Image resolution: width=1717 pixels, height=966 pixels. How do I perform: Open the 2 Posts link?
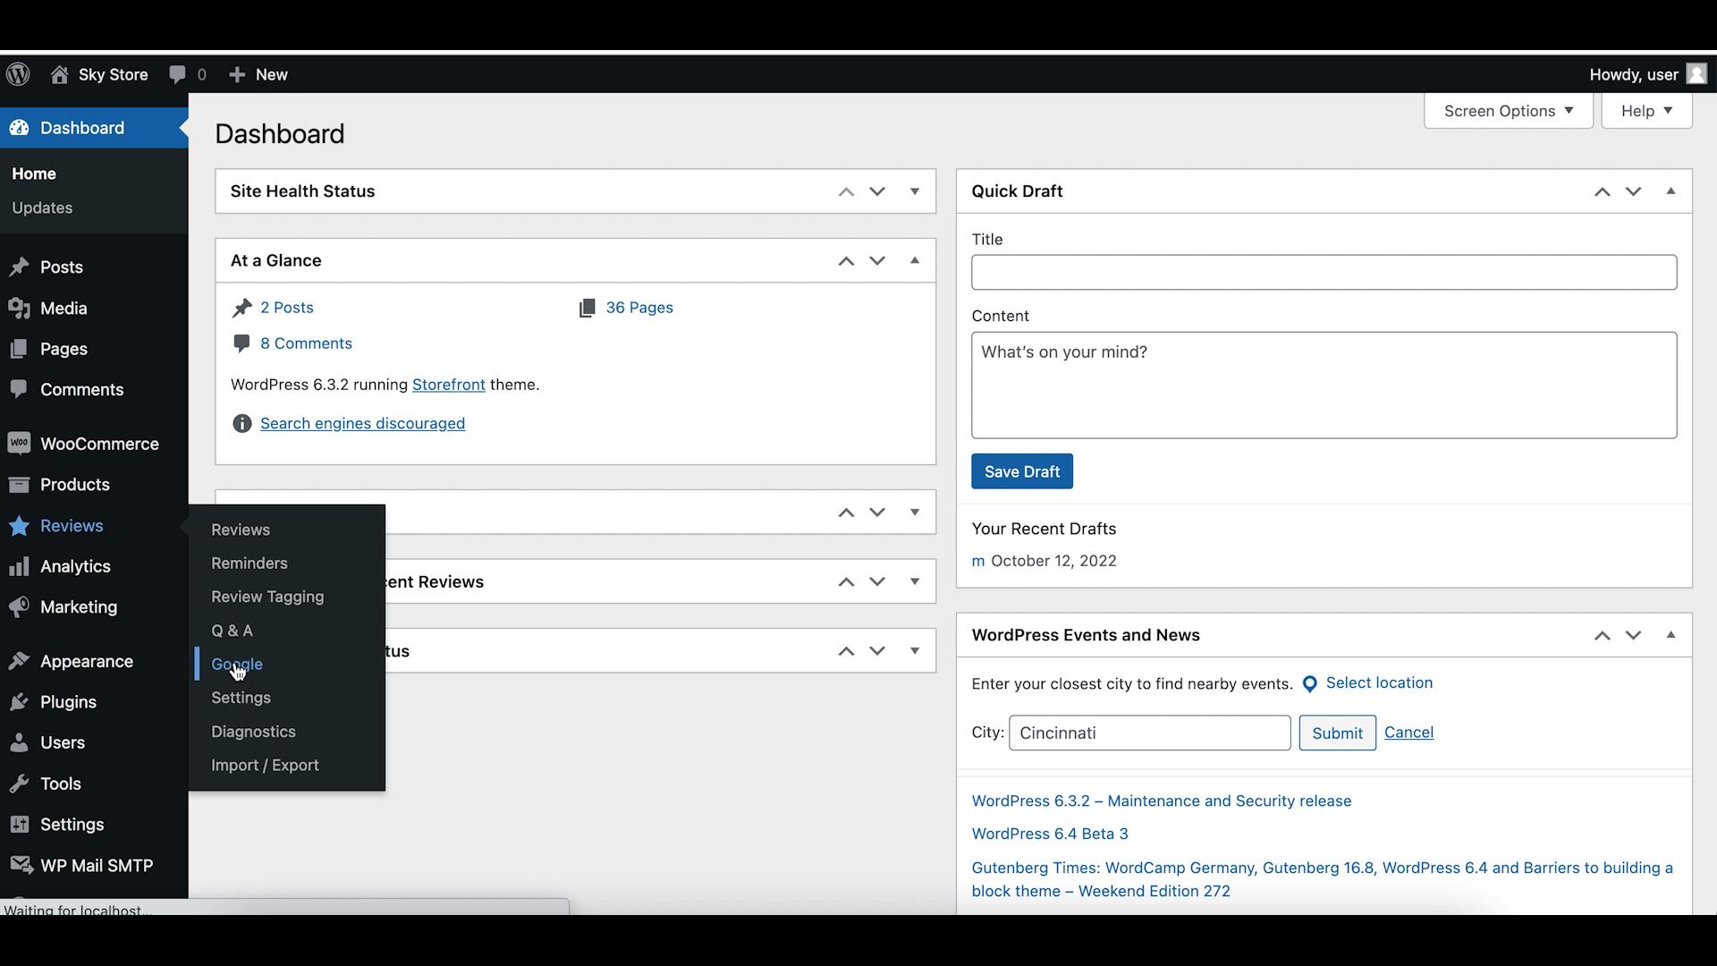tap(287, 308)
